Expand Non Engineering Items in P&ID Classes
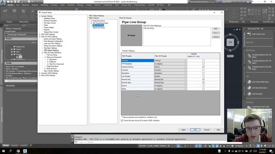Screen dimensions: 275x154 [x=91, y=23]
